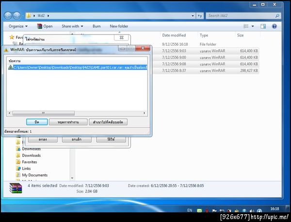Select the l4d2 breadcrumb in address bar
The height and width of the screenshot is (222, 291).
click(41, 16)
